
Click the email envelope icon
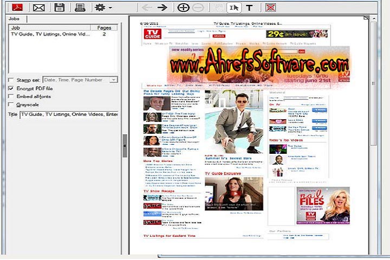39,8
